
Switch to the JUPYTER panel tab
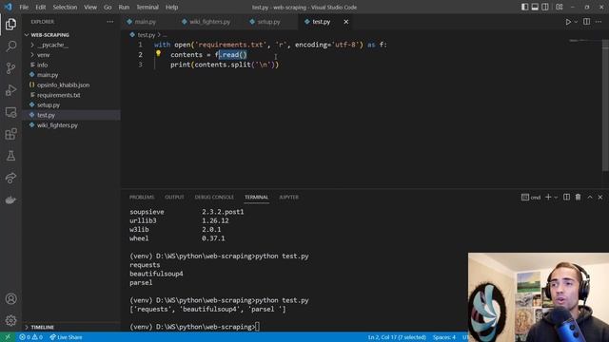[289, 197]
